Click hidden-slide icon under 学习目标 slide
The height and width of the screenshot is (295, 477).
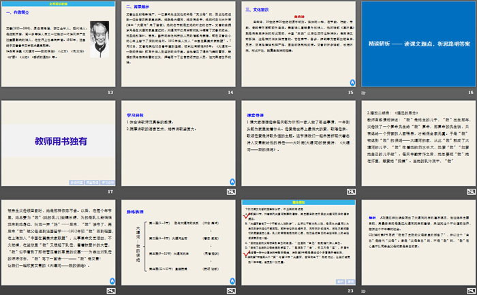(230, 192)
